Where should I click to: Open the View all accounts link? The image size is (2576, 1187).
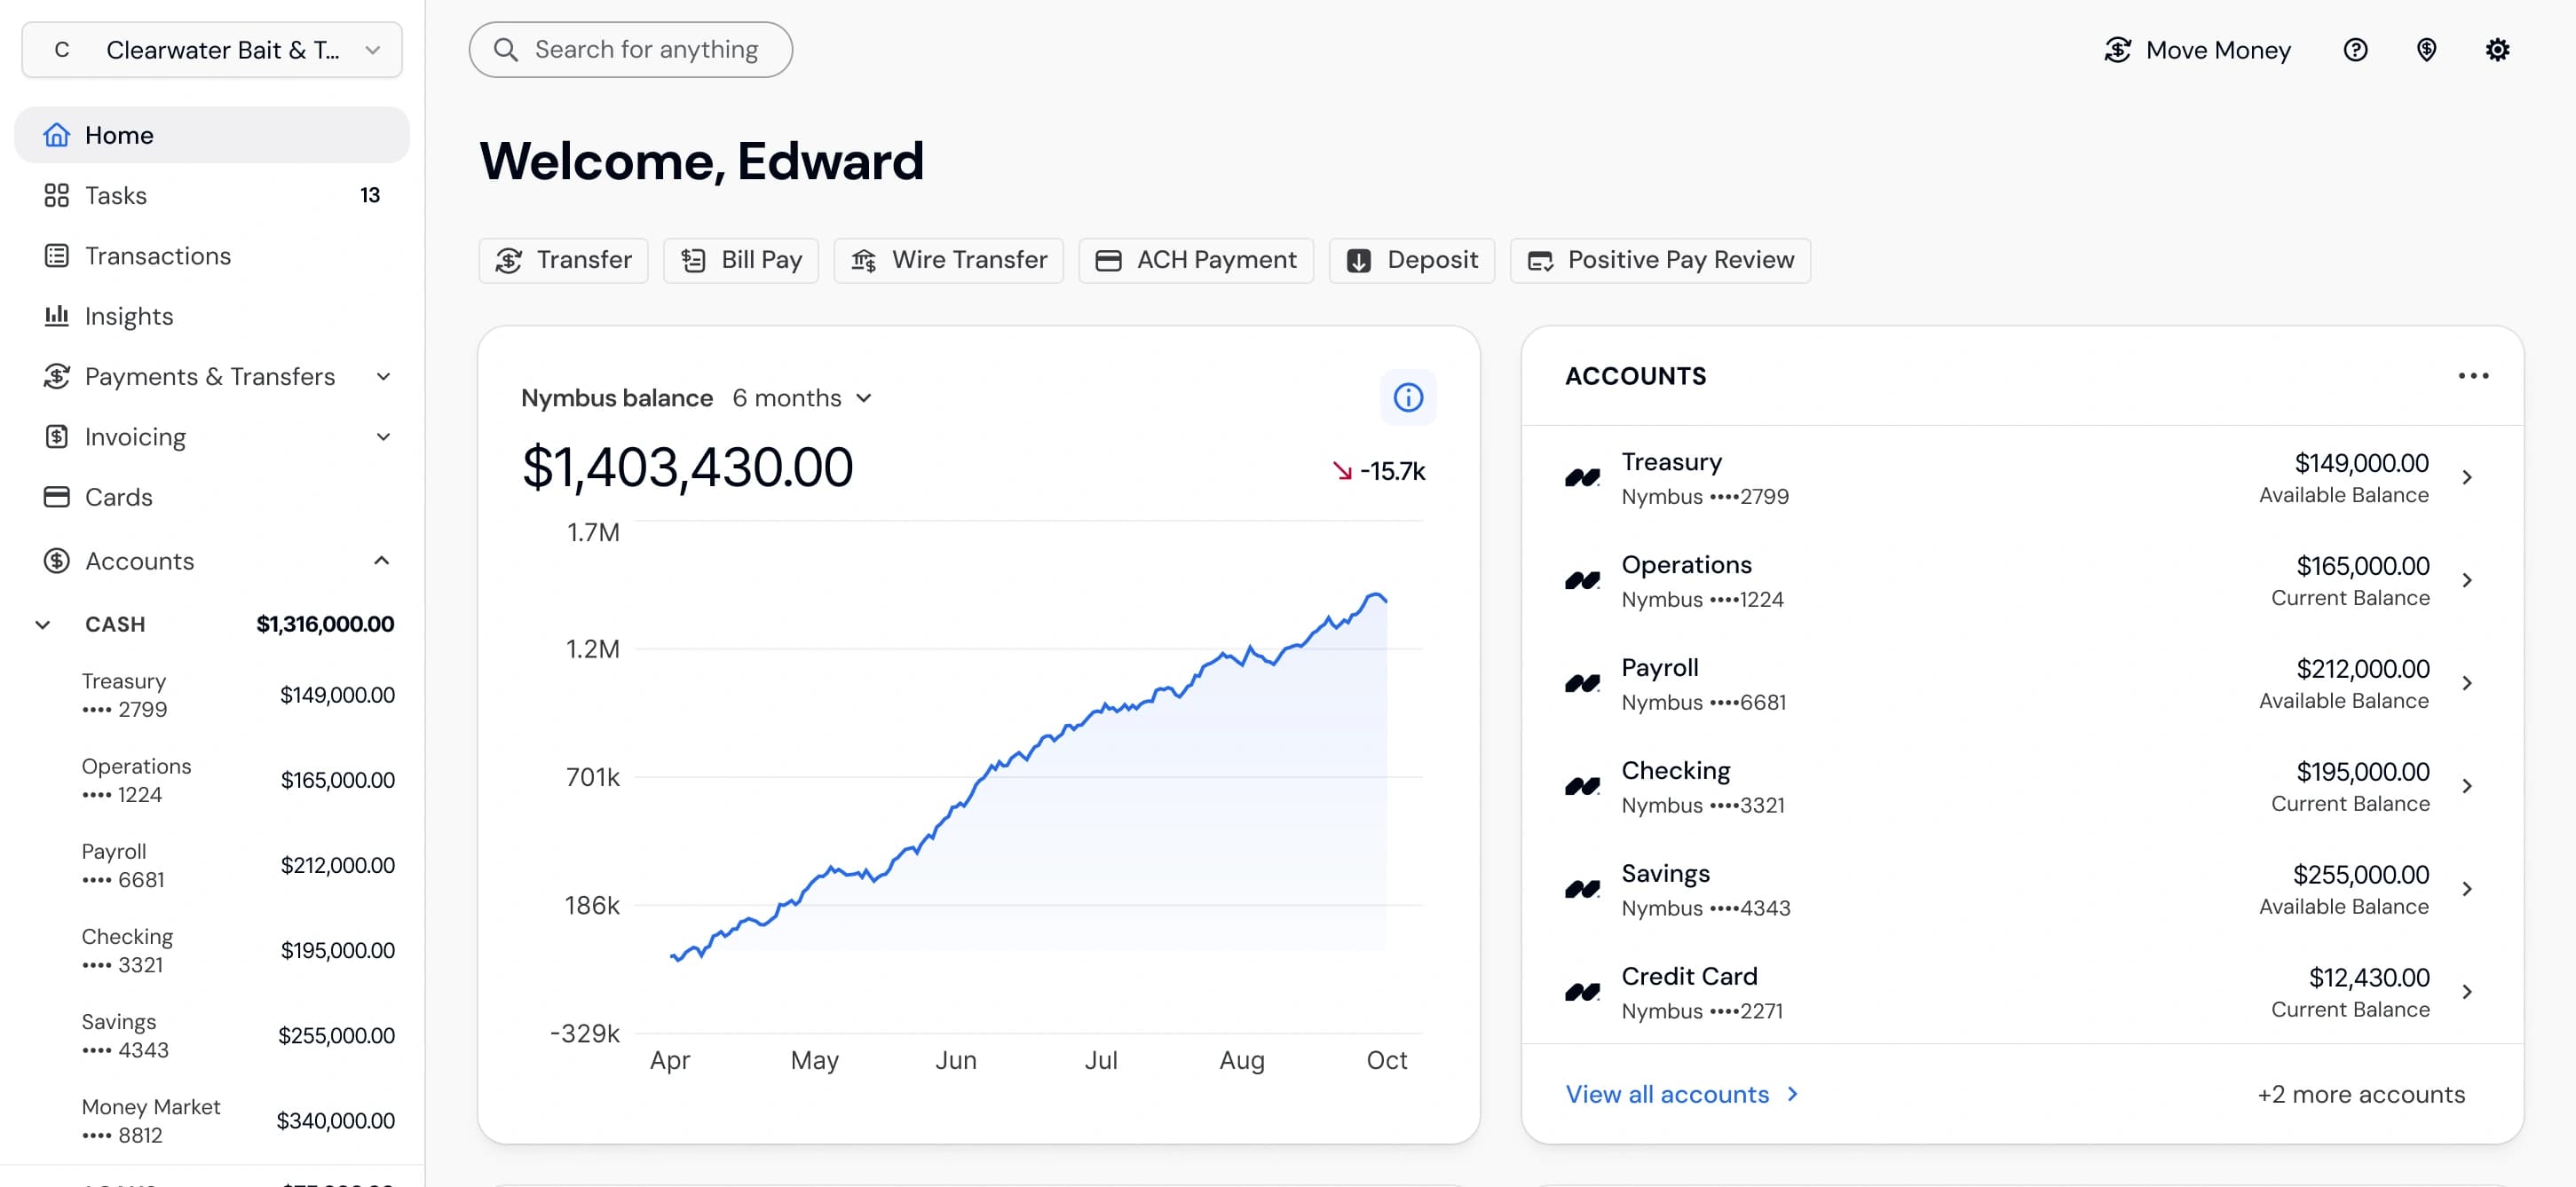[1682, 1094]
